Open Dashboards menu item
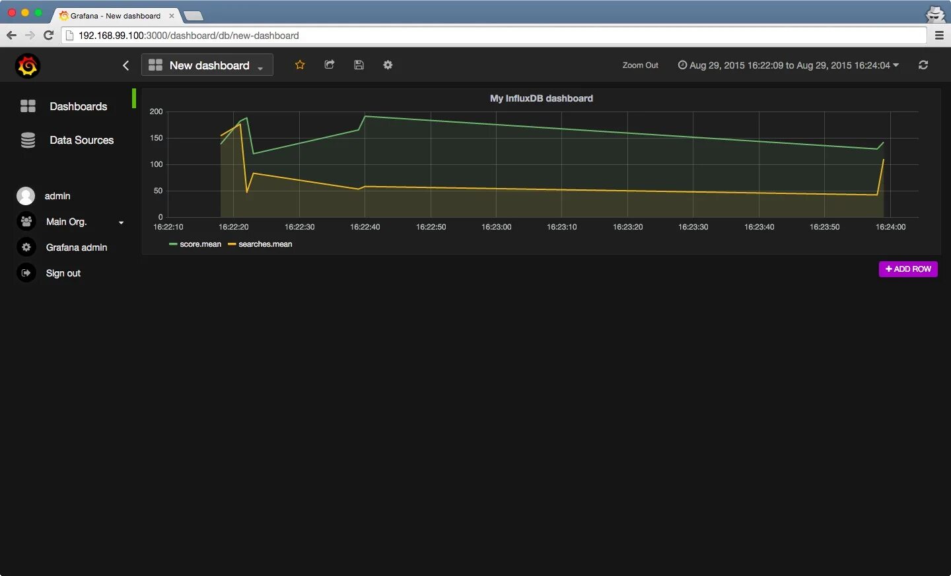 click(78, 106)
